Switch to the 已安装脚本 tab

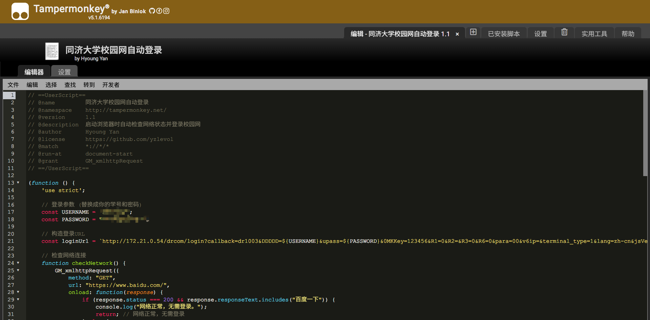click(x=504, y=34)
